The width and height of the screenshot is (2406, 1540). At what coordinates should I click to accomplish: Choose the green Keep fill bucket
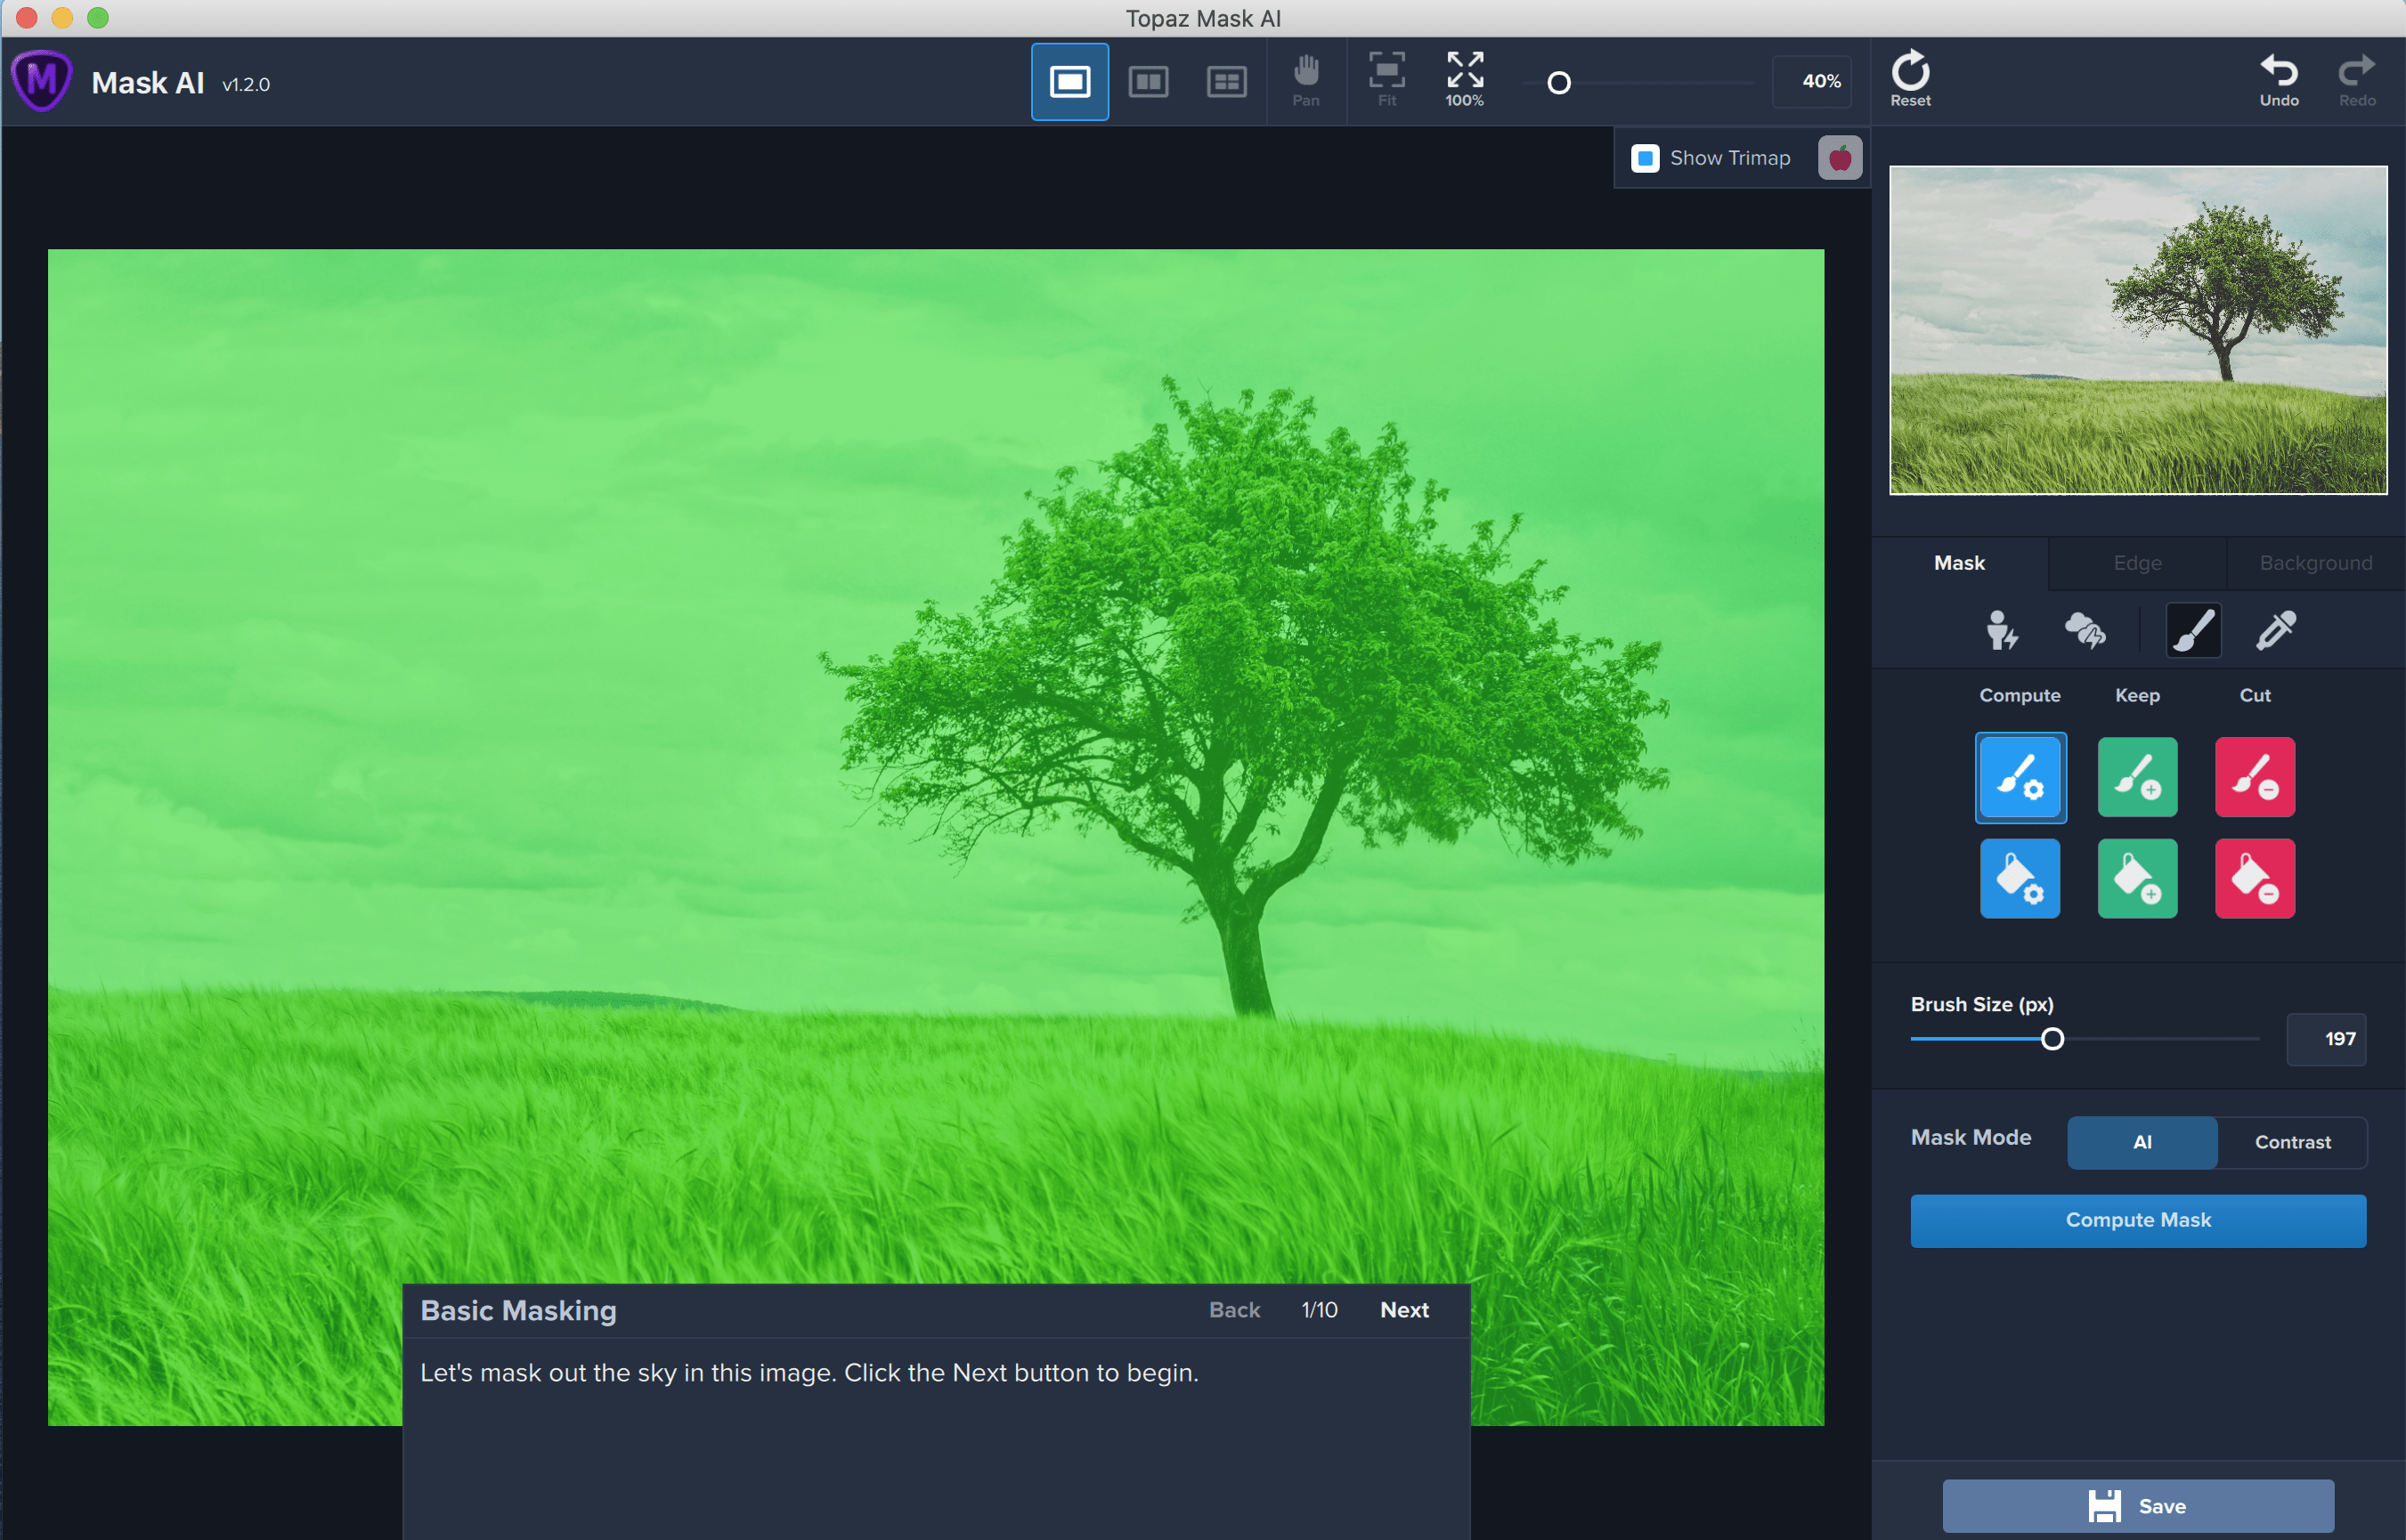tap(2137, 878)
